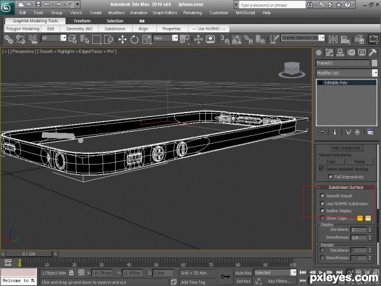381x286 pixels.
Task: Activate the Select and Rotate tool
Action: click(135, 39)
